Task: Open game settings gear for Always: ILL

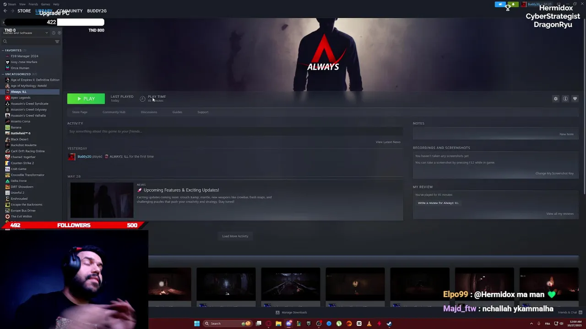Action: tap(556, 99)
